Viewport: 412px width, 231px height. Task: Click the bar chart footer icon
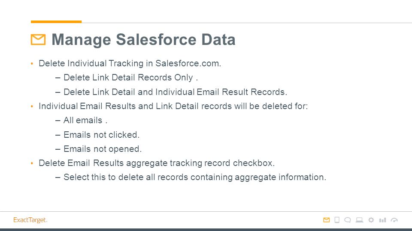[382, 220]
